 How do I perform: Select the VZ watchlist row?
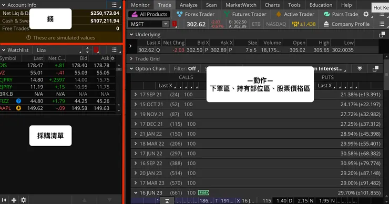pos(57,73)
